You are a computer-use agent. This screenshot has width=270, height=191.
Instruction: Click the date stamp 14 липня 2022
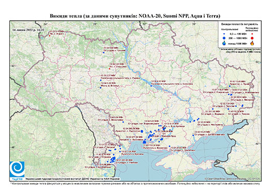[29, 30]
